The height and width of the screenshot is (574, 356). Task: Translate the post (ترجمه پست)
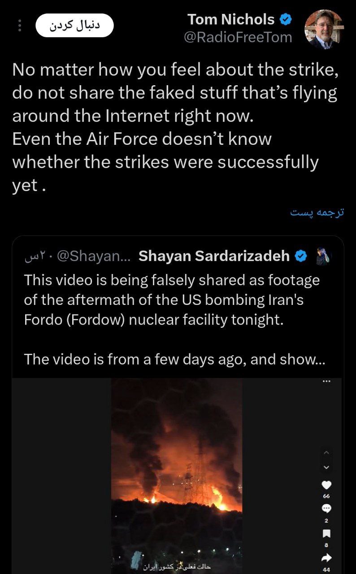click(317, 212)
